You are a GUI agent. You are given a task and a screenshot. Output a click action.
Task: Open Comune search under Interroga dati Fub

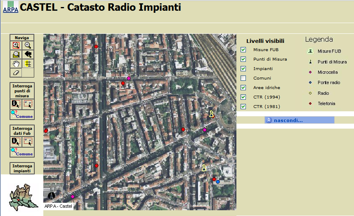pyautogui.click(x=21, y=153)
